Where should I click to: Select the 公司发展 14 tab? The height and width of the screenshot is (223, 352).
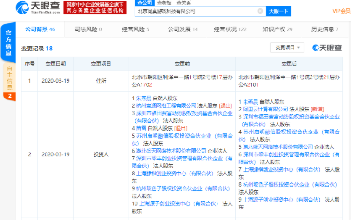tap(183, 29)
